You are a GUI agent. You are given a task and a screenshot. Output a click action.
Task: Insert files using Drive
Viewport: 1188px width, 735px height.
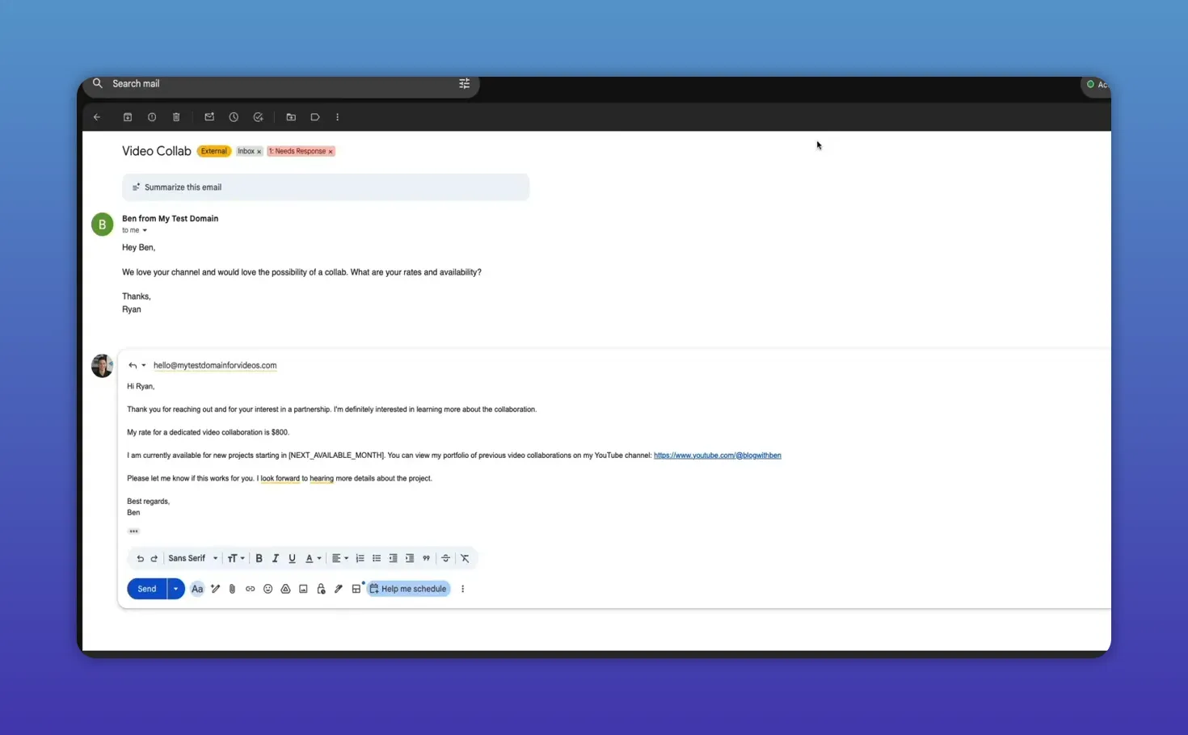286,589
